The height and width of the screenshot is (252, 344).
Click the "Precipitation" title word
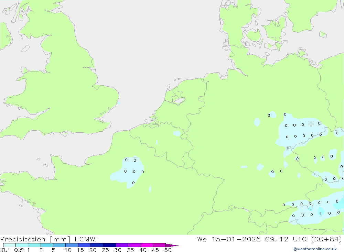(x=23, y=239)
